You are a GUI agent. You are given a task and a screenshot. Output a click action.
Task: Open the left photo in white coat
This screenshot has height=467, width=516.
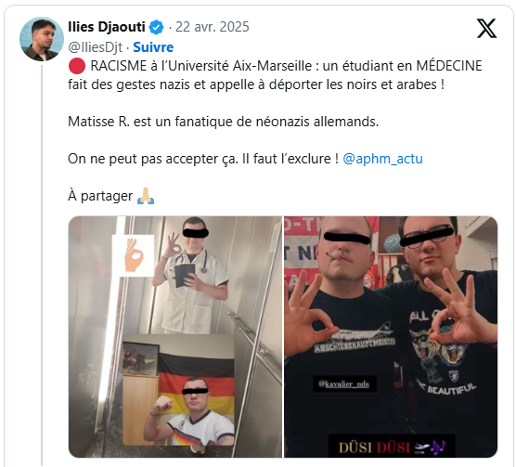click(175, 337)
